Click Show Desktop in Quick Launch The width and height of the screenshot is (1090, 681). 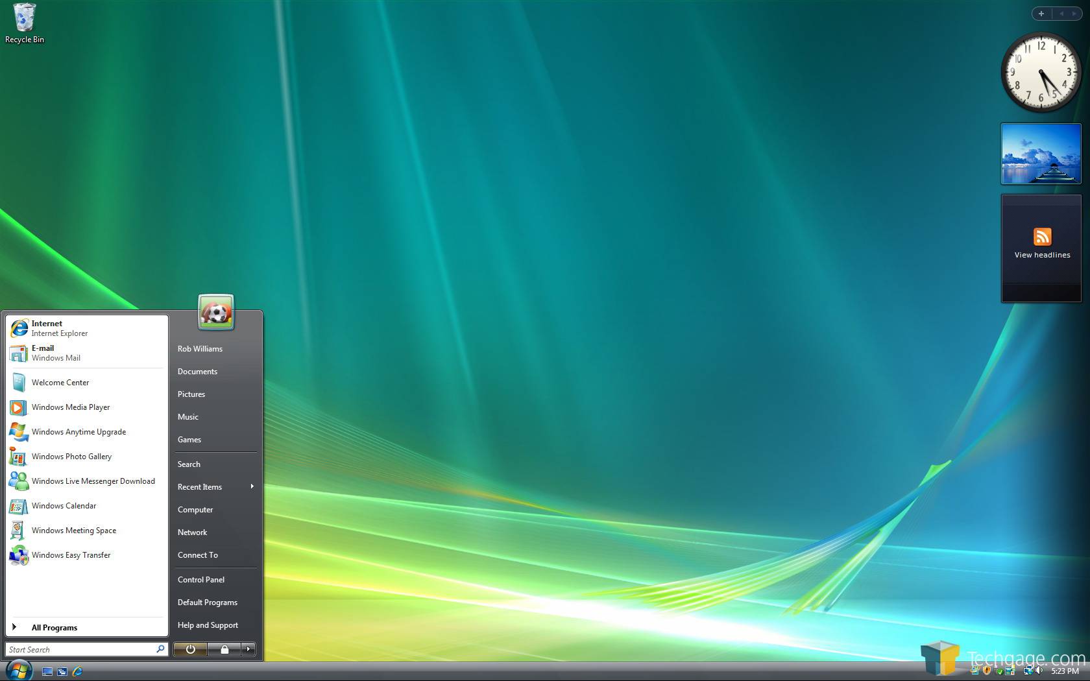(x=47, y=672)
